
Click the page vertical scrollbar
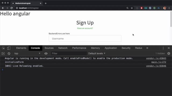click(171, 19)
